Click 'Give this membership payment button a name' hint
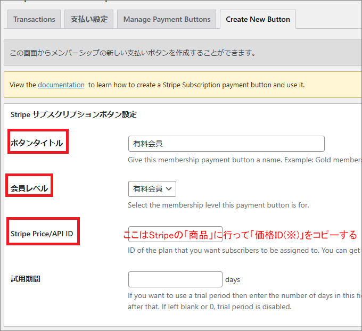The width and height of the screenshot is (362, 331). (245, 160)
